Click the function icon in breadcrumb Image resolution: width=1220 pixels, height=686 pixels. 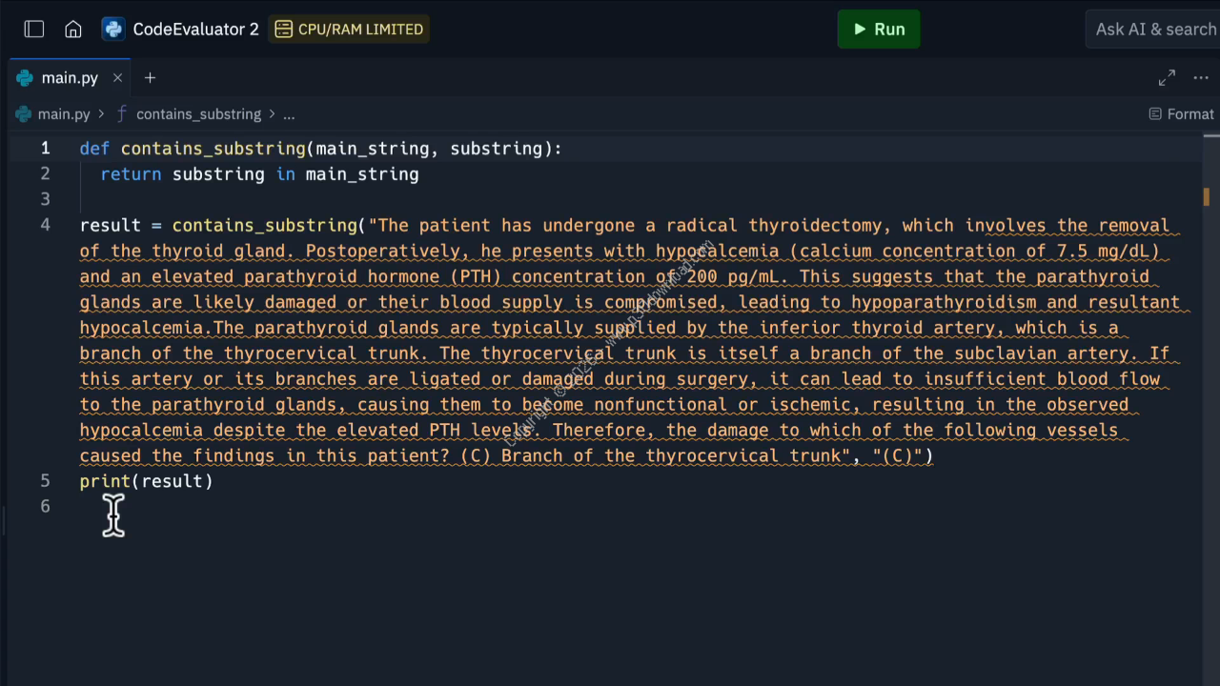pyautogui.click(x=121, y=114)
